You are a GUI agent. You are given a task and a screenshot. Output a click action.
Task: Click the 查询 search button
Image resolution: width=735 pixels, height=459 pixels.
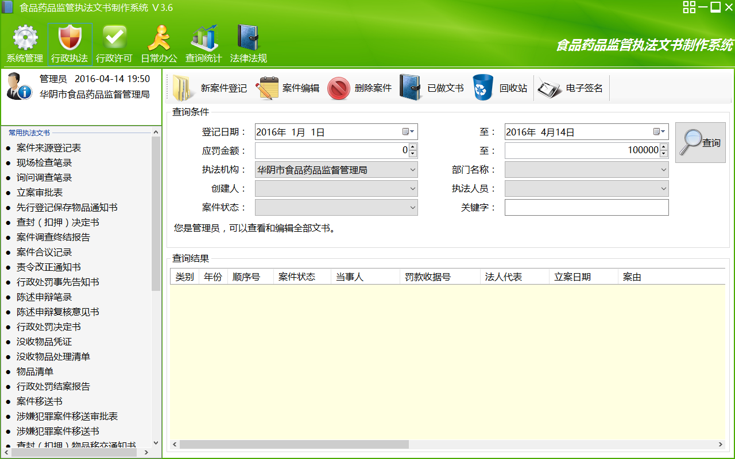700,143
